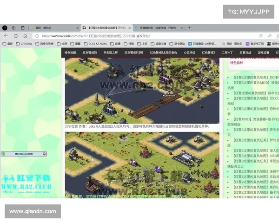
Task: Open the workspaces icon beside profile avatar
Action: click(x=13, y=28)
